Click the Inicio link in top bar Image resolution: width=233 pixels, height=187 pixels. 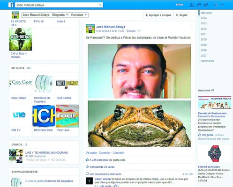pyautogui.click(x=180, y=5)
